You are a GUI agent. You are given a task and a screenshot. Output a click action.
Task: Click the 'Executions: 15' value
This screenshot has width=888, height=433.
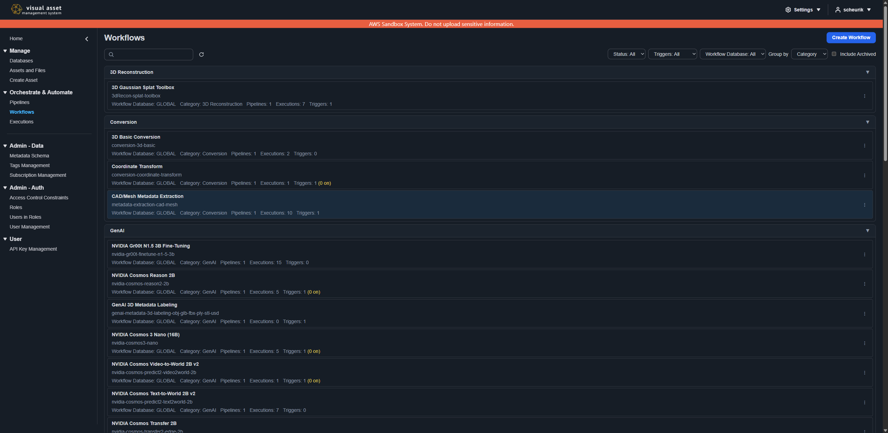[265, 262]
